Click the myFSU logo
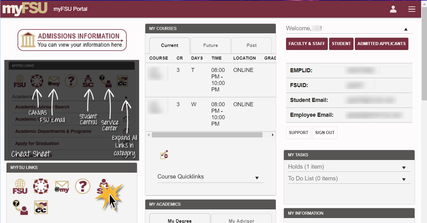427x223 pixels. 25,9
